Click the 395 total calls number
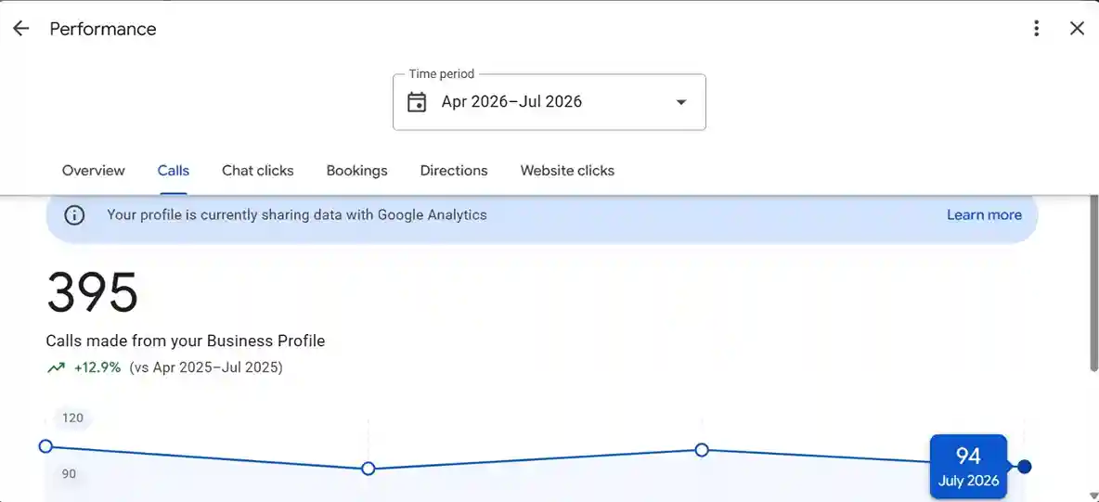This screenshot has width=1099, height=502. coord(93,293)
